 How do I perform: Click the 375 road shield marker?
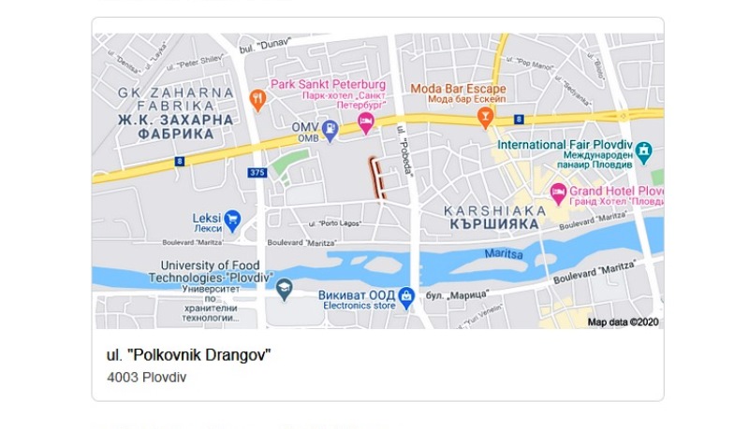coord(257,173)
